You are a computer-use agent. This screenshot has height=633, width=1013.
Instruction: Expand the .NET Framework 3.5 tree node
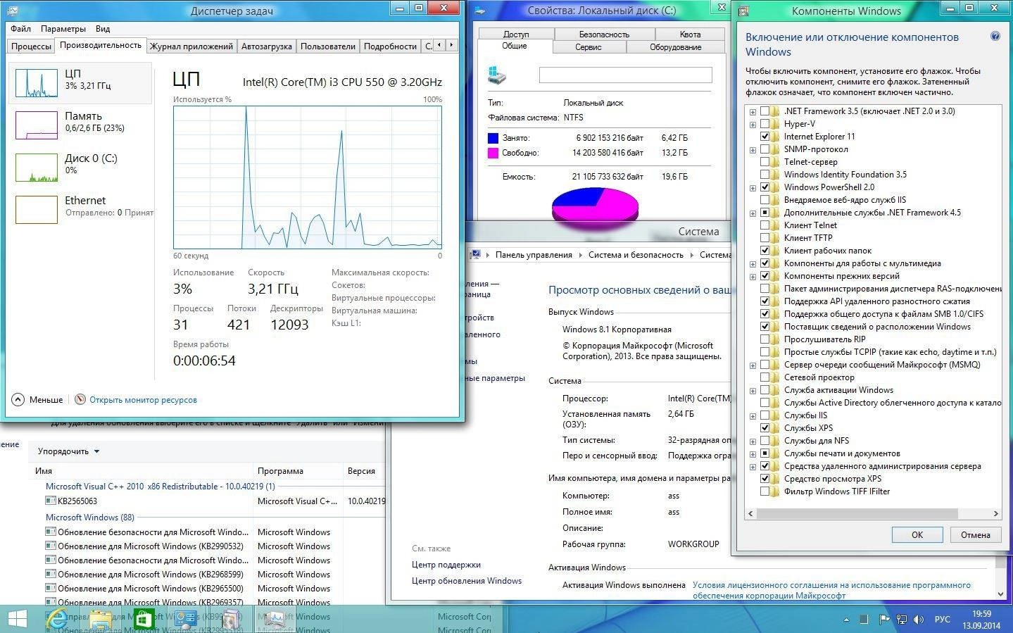click(x=753, y=111)
